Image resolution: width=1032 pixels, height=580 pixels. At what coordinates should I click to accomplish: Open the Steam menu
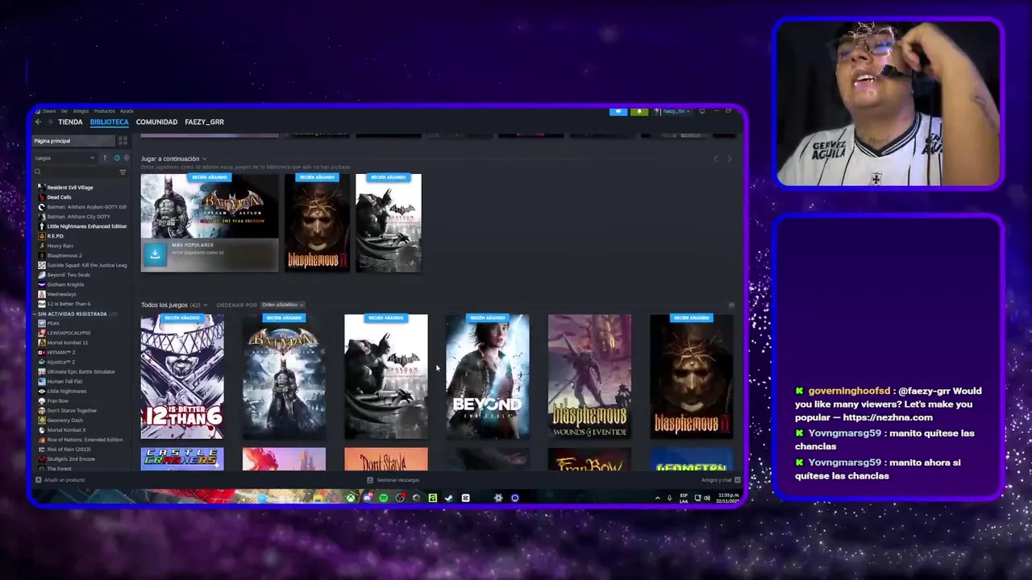pos(49,111)
